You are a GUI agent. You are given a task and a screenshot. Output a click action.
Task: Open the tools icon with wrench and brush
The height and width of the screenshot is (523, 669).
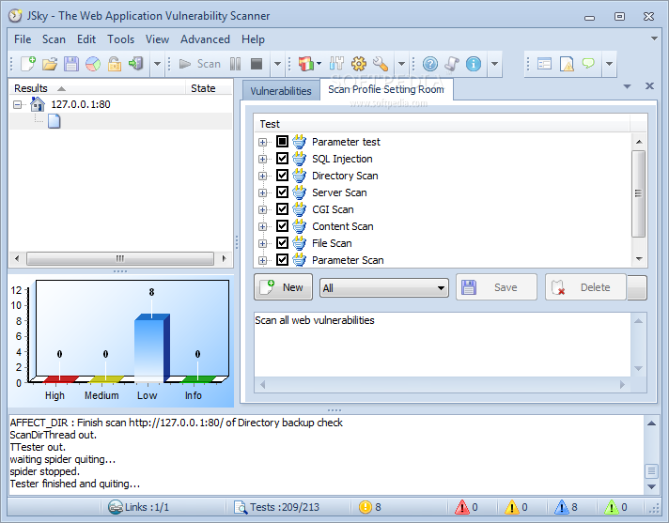(336, 64)
